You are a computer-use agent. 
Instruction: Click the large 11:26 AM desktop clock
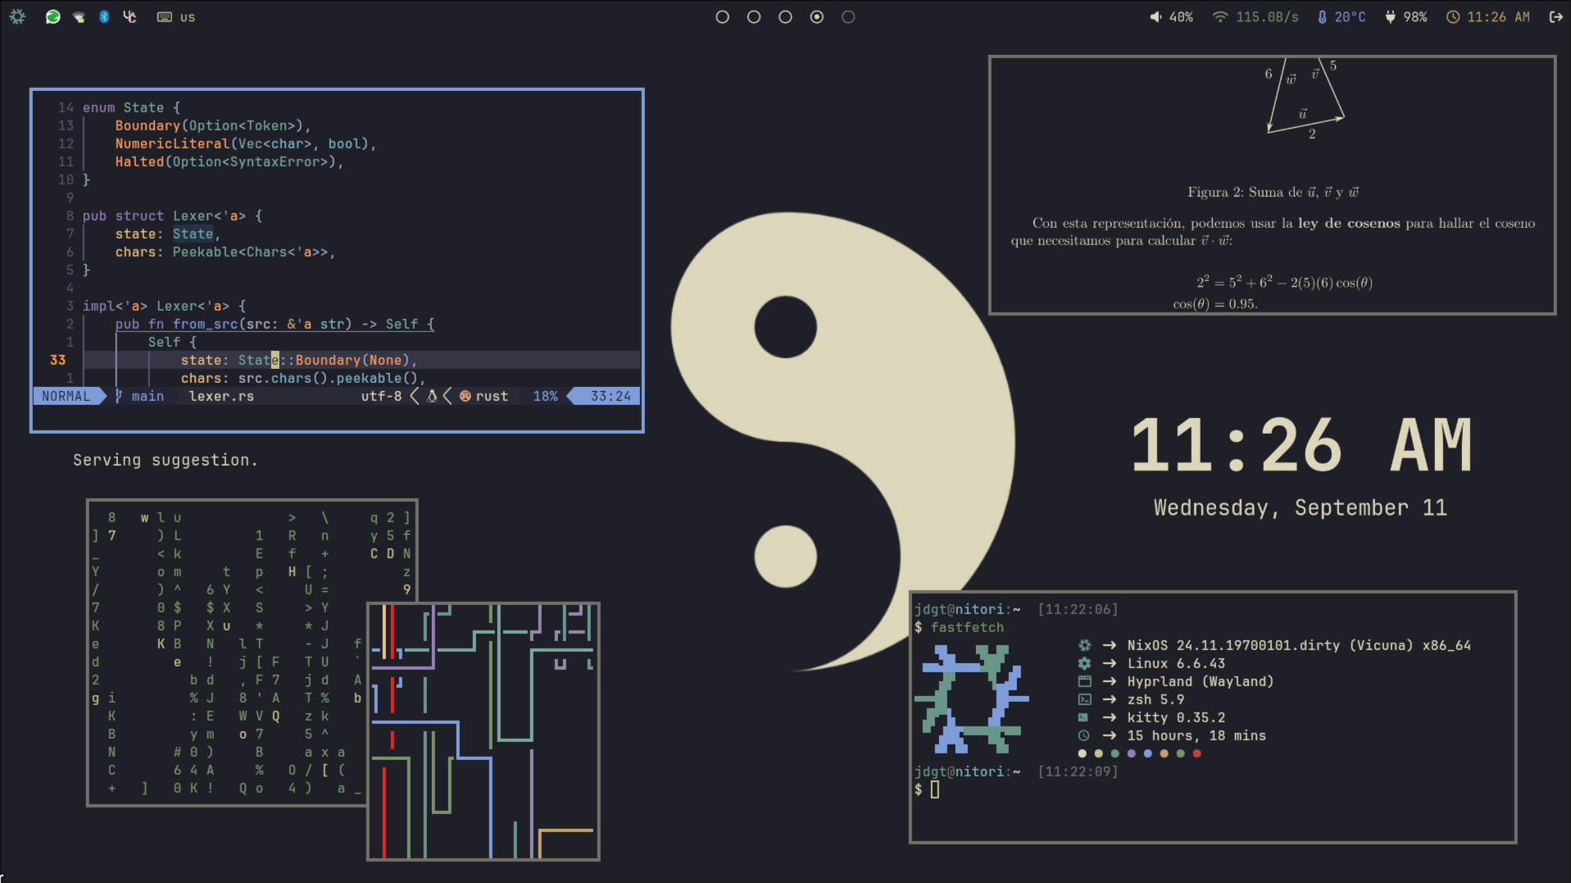(1301, 444)
